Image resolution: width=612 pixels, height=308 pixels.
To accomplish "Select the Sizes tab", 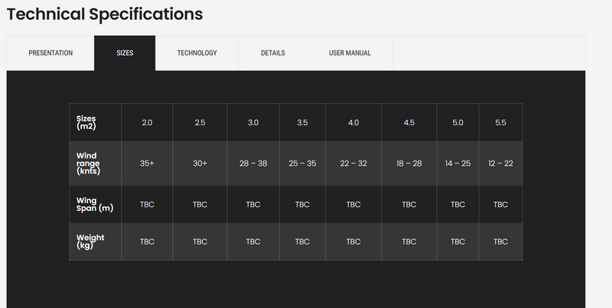I will pos(125,53).
